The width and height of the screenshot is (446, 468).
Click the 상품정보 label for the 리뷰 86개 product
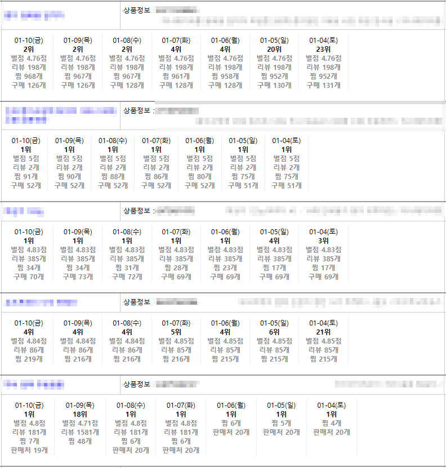point(137,302)
